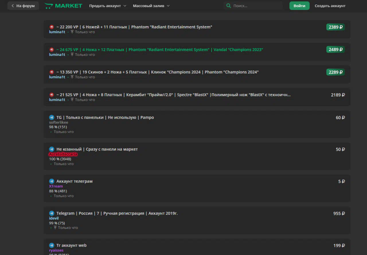Click price 50 ₽
The width and height of the screenshot is (367, 255).
tap(340, 149)
